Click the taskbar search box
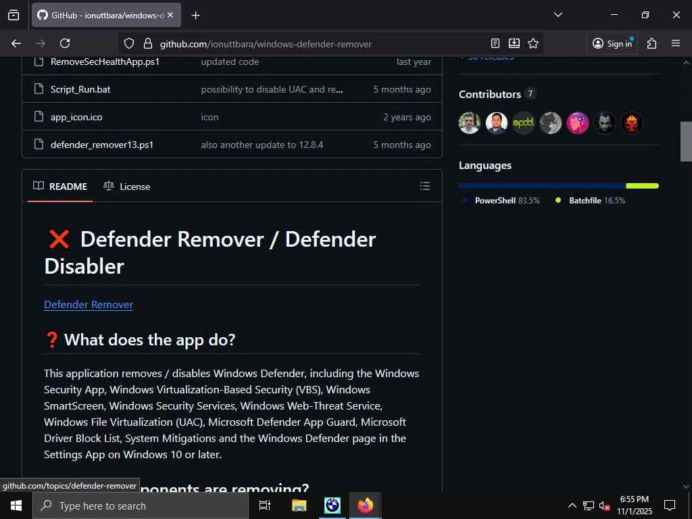 pos(141,505)
